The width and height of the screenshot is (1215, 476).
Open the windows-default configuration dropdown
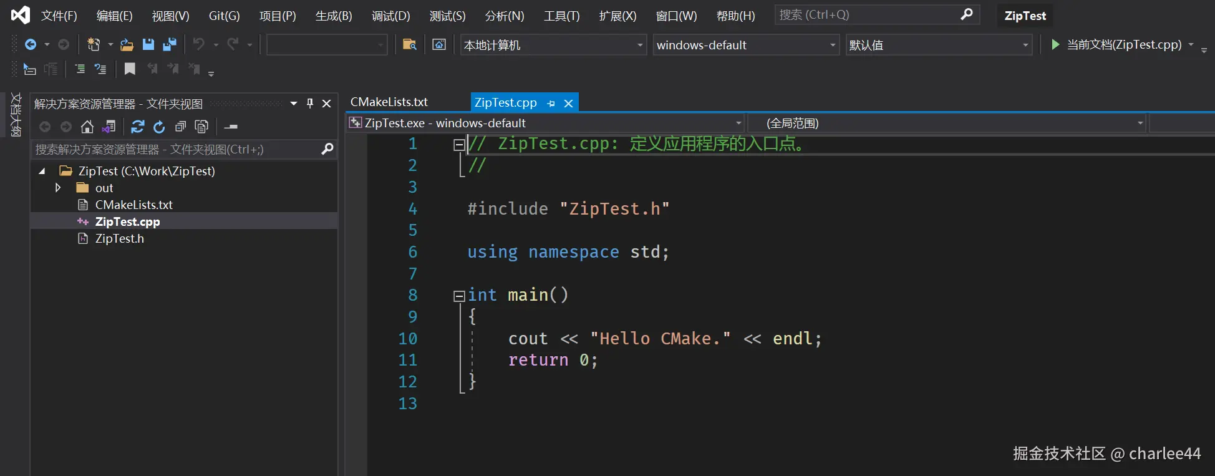click(x=746, y=45)
